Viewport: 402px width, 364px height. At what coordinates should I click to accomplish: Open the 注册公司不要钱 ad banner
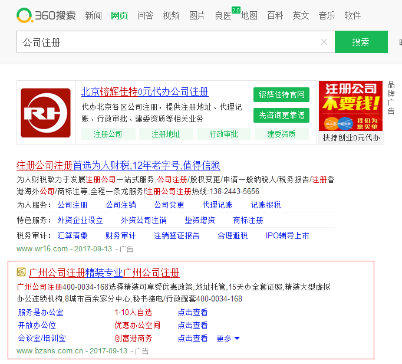[x=350, y=106]
